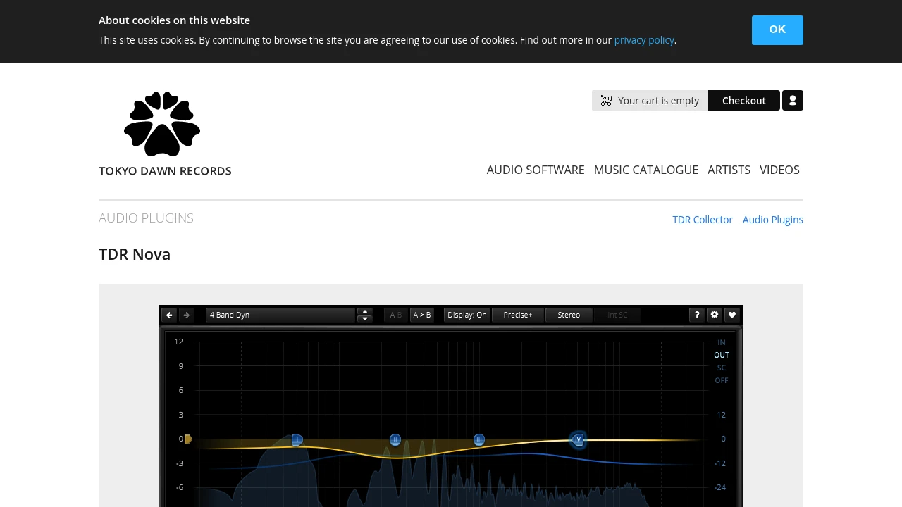Click the heart icon in Nova toolbar
The height and width of the screenshot is (507, 902).
[x=732, y=315]
